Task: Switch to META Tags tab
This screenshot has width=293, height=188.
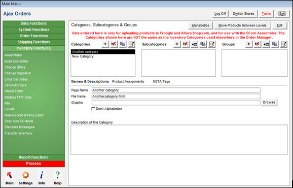Action: click(161, 82)
